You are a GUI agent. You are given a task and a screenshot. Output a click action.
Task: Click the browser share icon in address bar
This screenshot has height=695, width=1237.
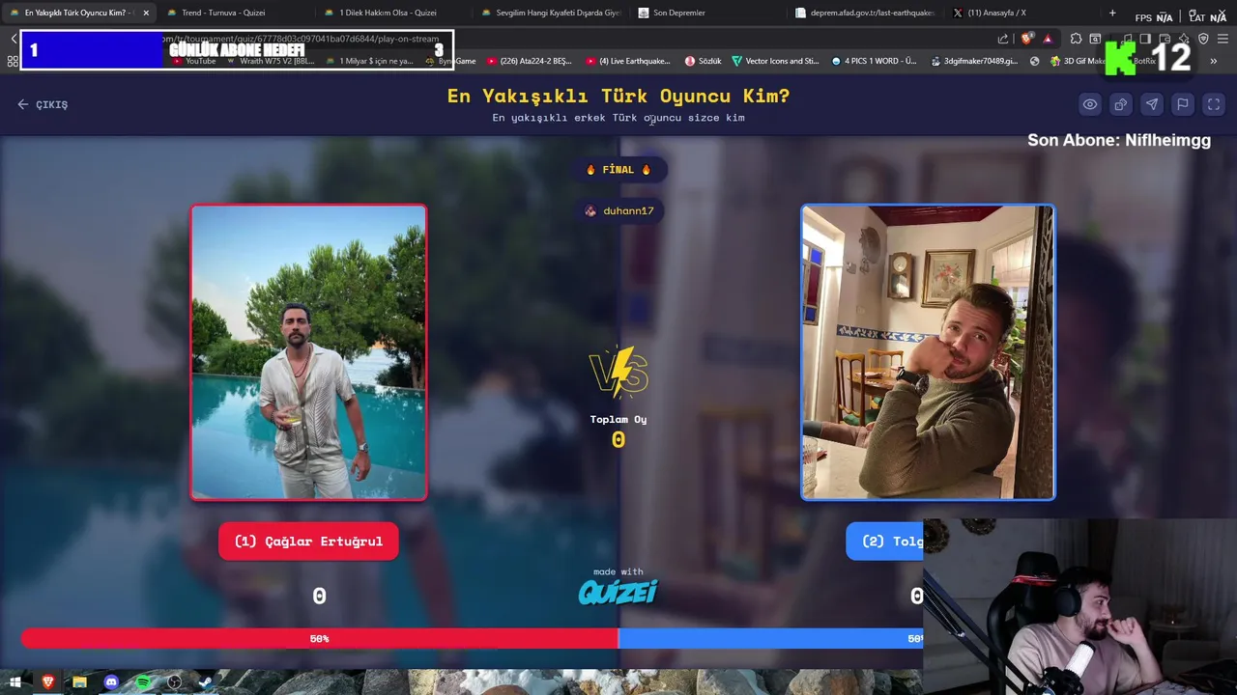point(1003,39)
